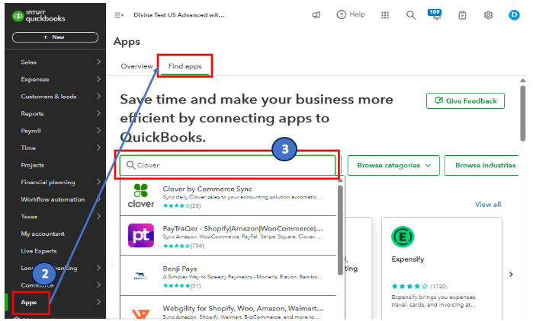Switch to the Find apps tab
Image resolution: width=533 pixels, height=321 pixels.
point(185,66)
